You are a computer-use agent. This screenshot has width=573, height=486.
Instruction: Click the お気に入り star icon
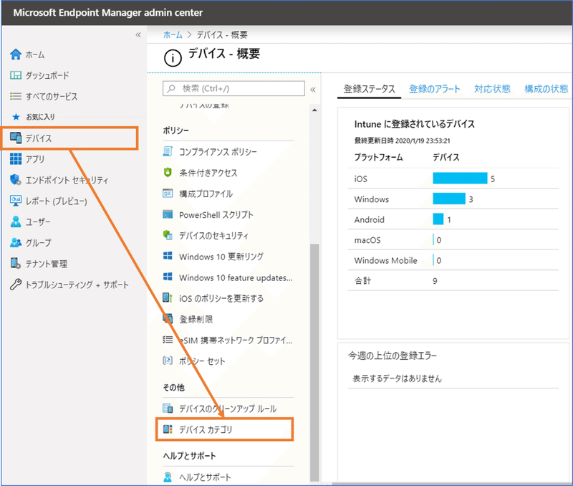pyautogui.click(x=16, y=117)
